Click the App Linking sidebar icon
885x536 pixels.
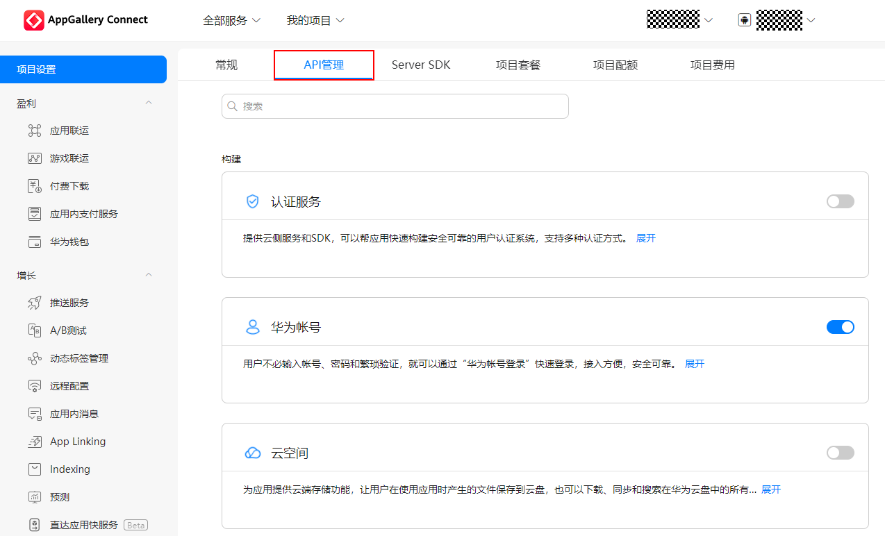coord(35,442)
